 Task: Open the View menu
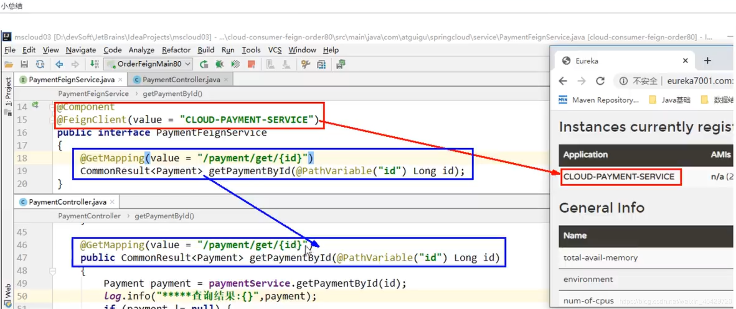pos(51,50)
